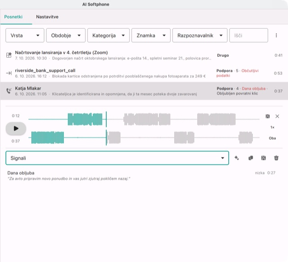The width and height of the screenshot is (288, 262).
Task: Click the playhead marker on the waveform
Action: 106,129
